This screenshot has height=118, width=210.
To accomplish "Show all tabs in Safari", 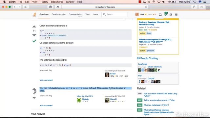I will click(x=201, y=7).
